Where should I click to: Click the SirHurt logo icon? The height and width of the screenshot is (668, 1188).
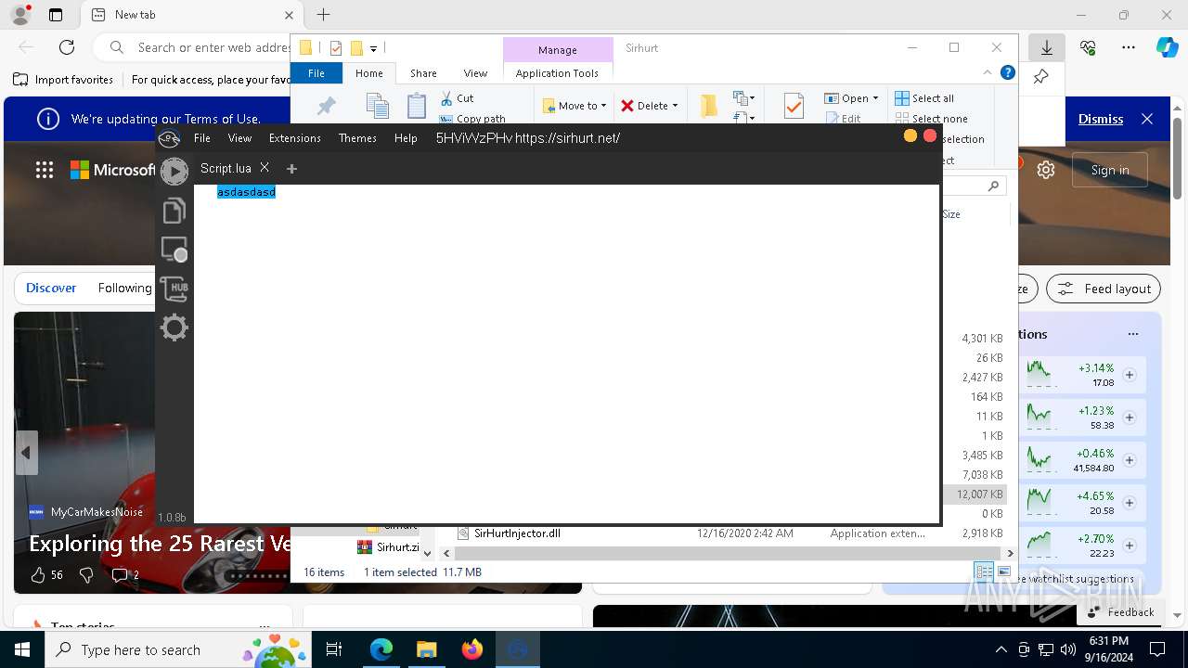coord(169,138)
